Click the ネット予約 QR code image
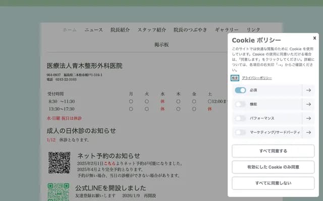 [59, 163]
